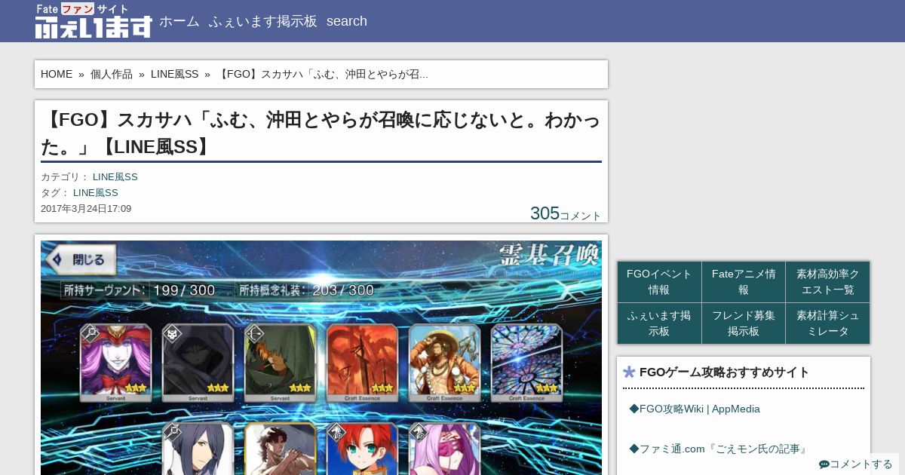Image resolution: width=905 pixels, height=475 pixels.
Task: Open the FGO summon screenshot image
Action: [x=321, y=357]
